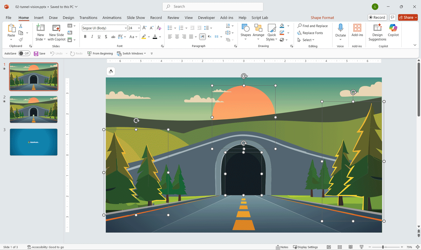Switch to the Shape Format tab
Screen dimensions: 421x250
coord(322,18)
